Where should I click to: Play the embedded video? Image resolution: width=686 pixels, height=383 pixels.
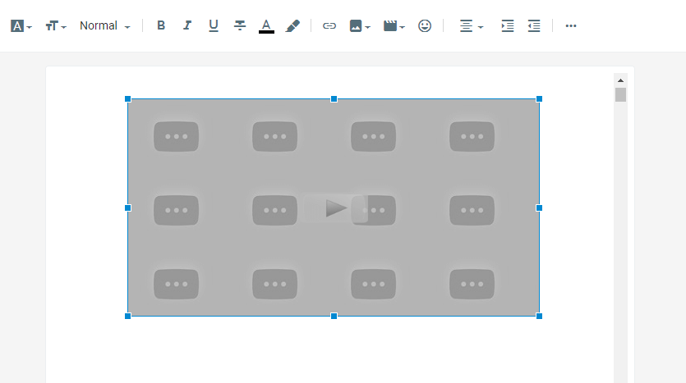(x=334, y=208)
